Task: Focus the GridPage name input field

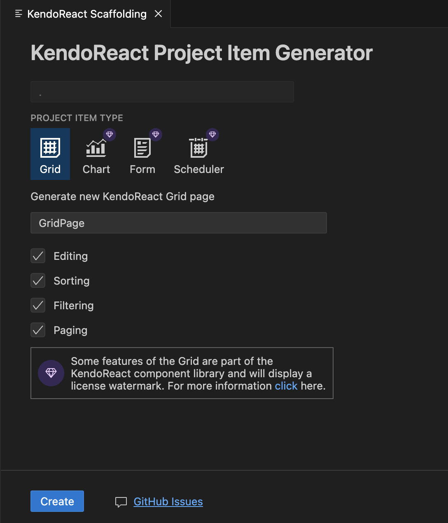Action: [x=179, y=223]
